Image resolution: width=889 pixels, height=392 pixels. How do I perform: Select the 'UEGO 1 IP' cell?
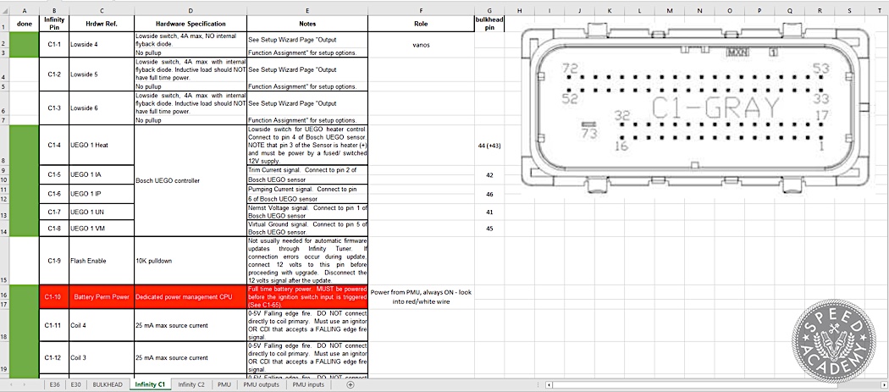point(102,194)
